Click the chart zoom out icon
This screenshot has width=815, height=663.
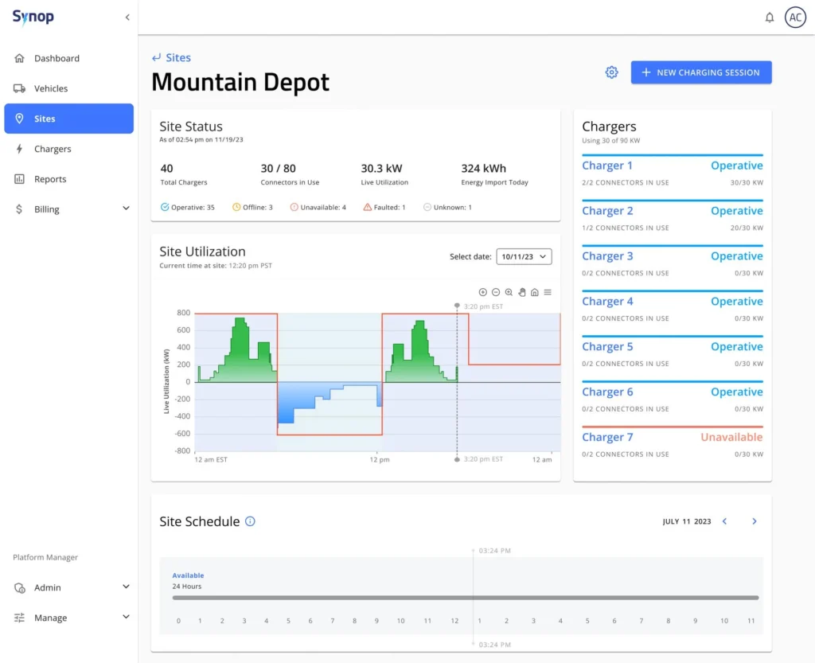click(x=496, y=292)
